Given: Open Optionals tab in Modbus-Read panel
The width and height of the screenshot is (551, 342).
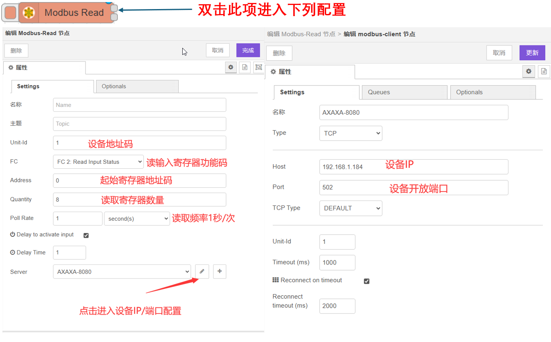Looking at the screenshot, I should pyautogui.click(x=137, y=86).
